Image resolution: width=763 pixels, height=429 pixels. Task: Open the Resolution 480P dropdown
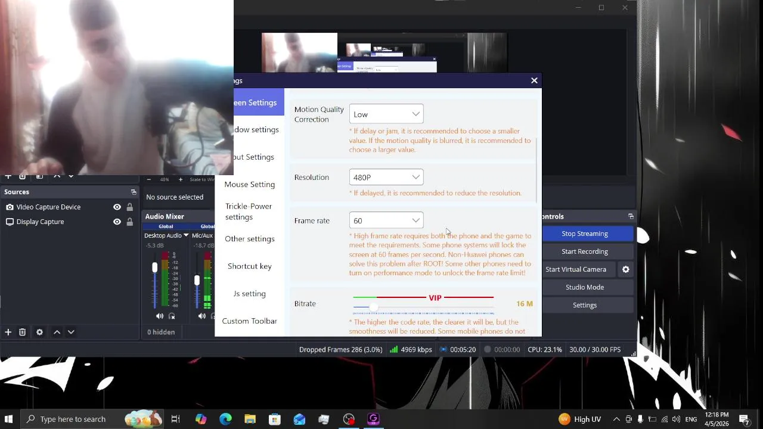386,177
